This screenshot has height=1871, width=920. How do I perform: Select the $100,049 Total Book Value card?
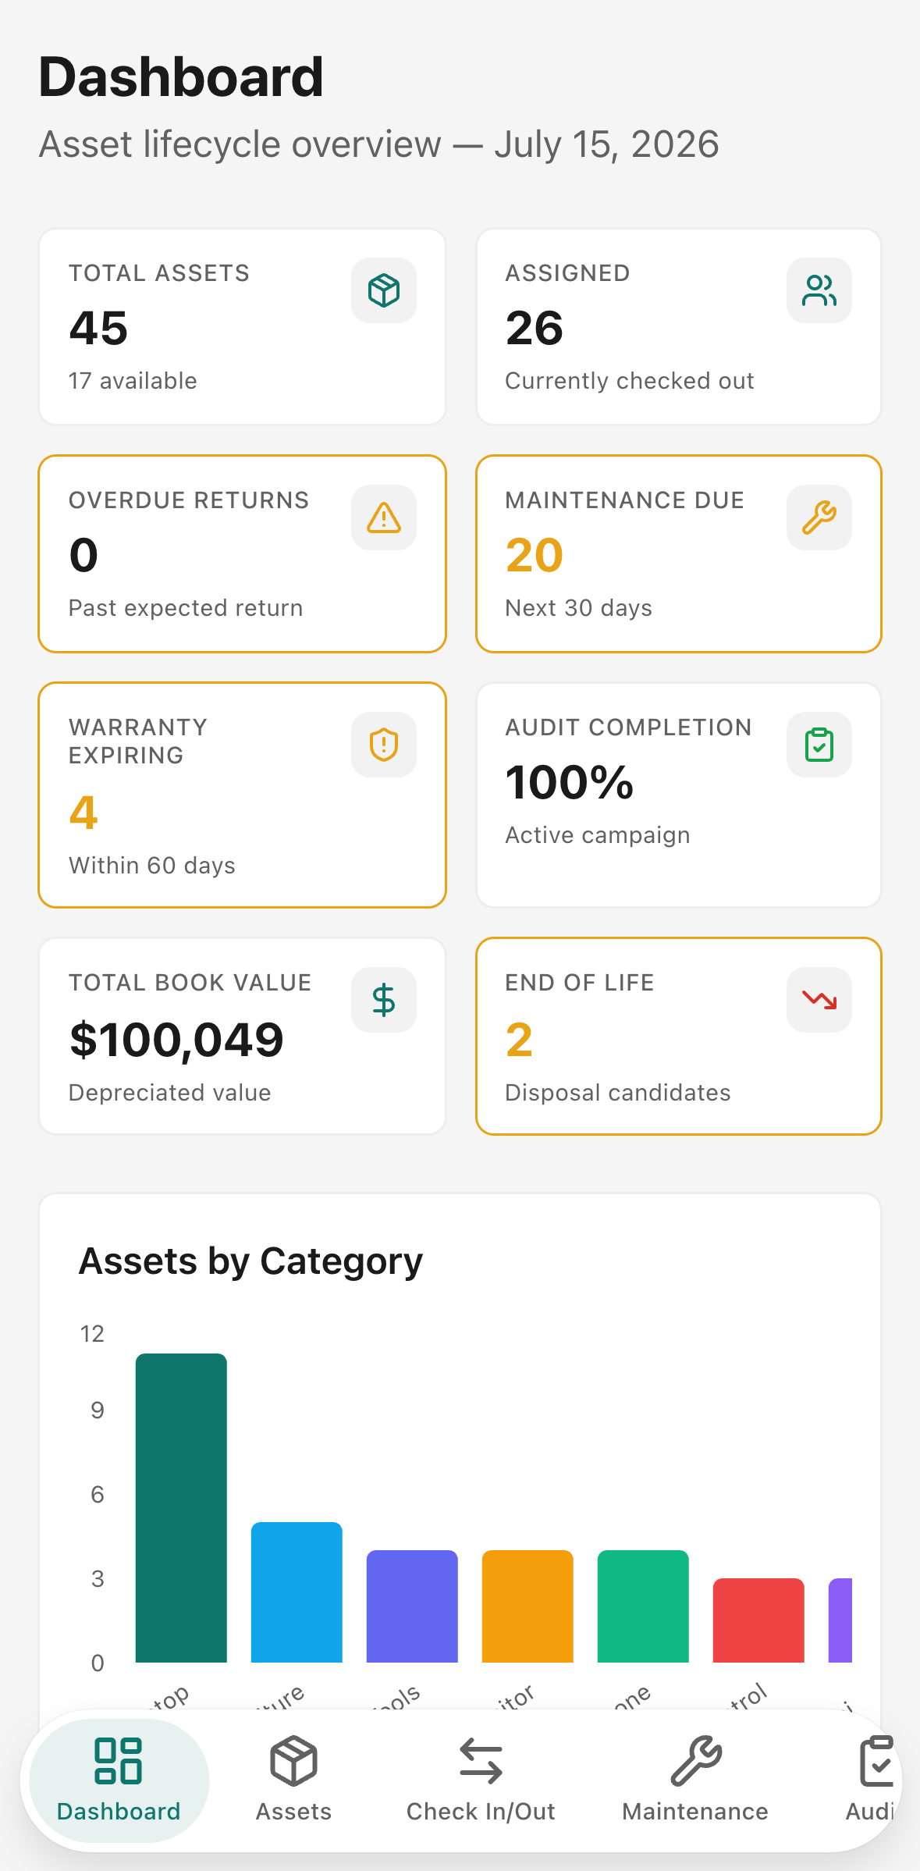coord(242,1036)
